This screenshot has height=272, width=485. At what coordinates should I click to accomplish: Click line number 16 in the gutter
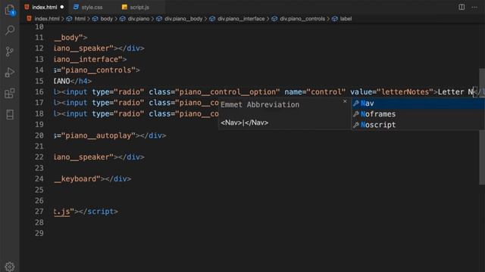click(x=39, y=92)
